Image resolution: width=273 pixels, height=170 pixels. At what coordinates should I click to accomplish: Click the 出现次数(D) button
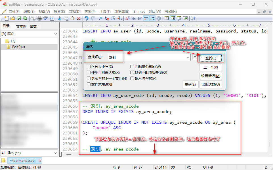point(211,84)
